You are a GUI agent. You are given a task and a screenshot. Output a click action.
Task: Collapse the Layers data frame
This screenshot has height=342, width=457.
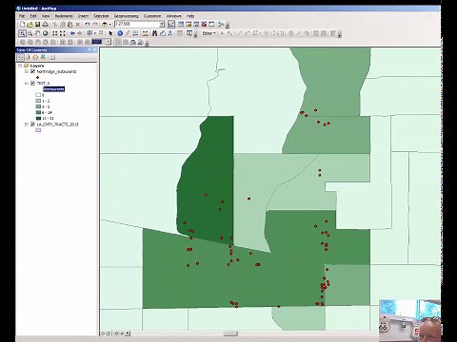click(20, 66)
